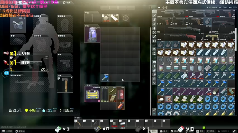The height and width of the screenshot is (133, 238).
Task: Filter stash by magazines icon
Action: coord(154,20)
